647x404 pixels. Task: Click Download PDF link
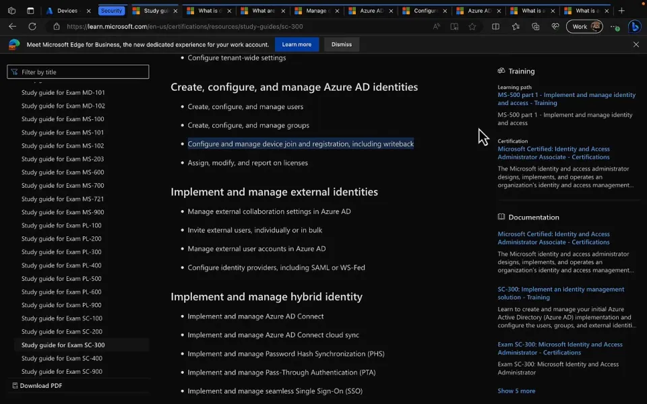click(41, 386)
